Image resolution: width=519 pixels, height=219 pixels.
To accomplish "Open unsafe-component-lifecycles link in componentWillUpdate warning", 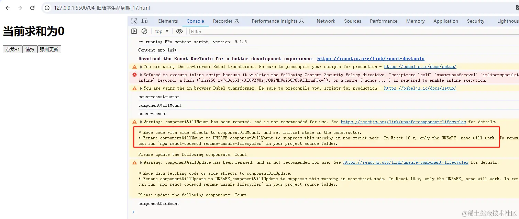I will tap(406, 162).
